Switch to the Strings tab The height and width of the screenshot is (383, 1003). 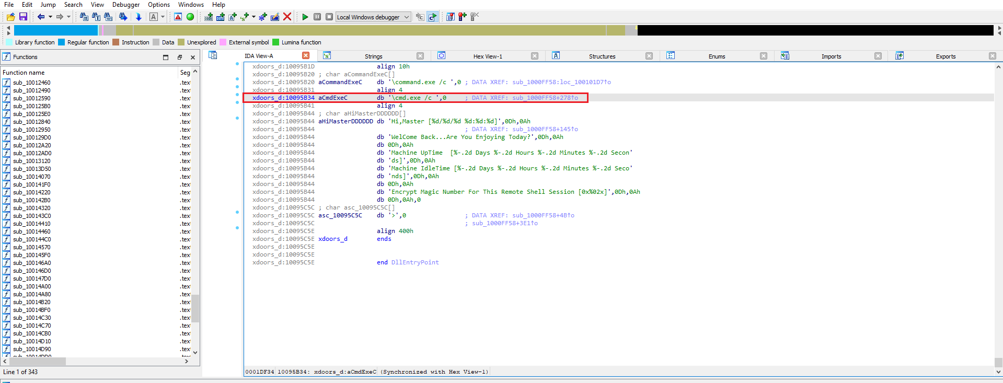tap(373, 56)
